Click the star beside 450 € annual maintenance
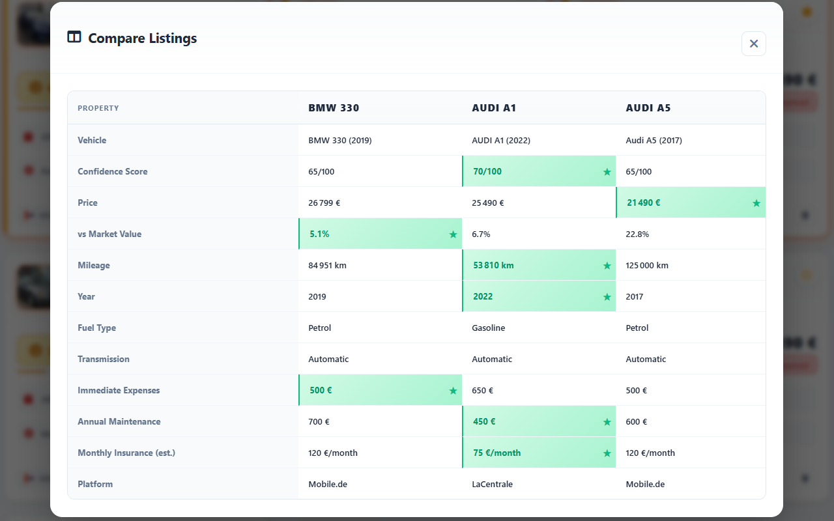This screenshot has height=521, width=834. point(607,422)
